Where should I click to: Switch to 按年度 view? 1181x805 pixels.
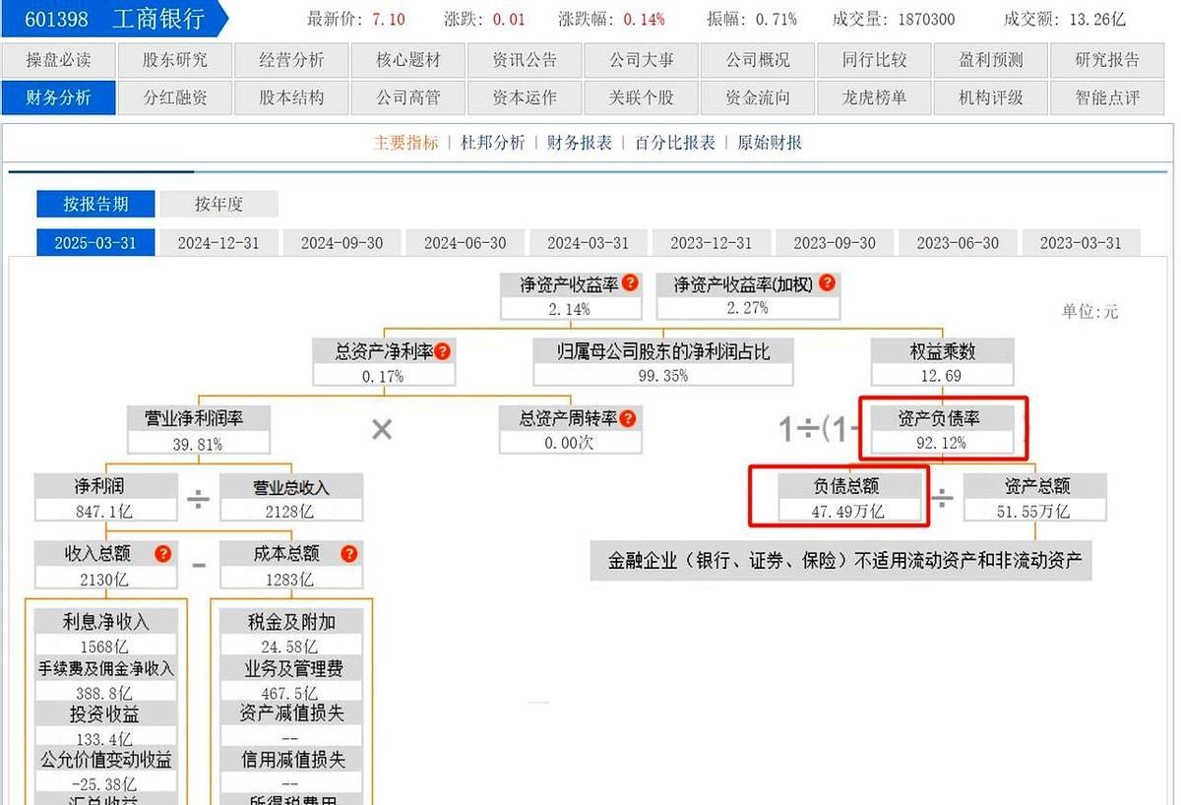pos(218,204)
